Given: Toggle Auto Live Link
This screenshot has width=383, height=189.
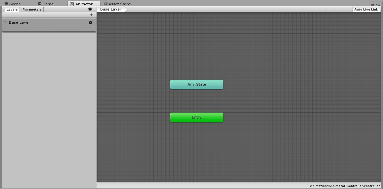Looking at the screenshot, I should click(366, 10).
